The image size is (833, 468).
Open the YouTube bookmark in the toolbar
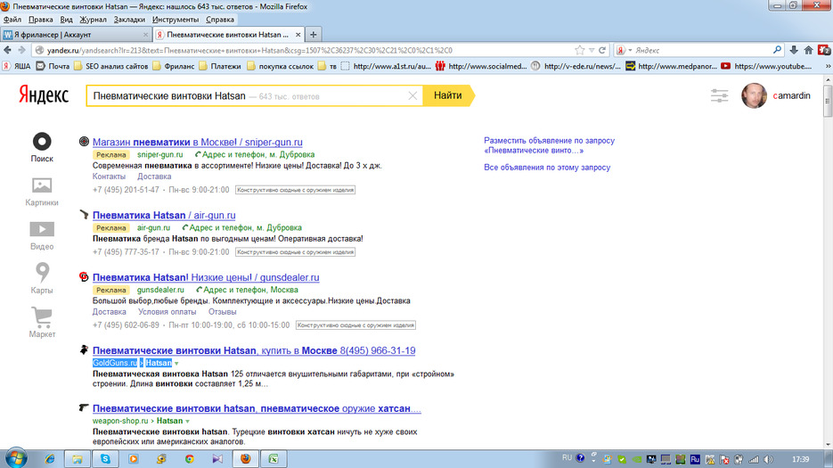(x=766, y=66)
